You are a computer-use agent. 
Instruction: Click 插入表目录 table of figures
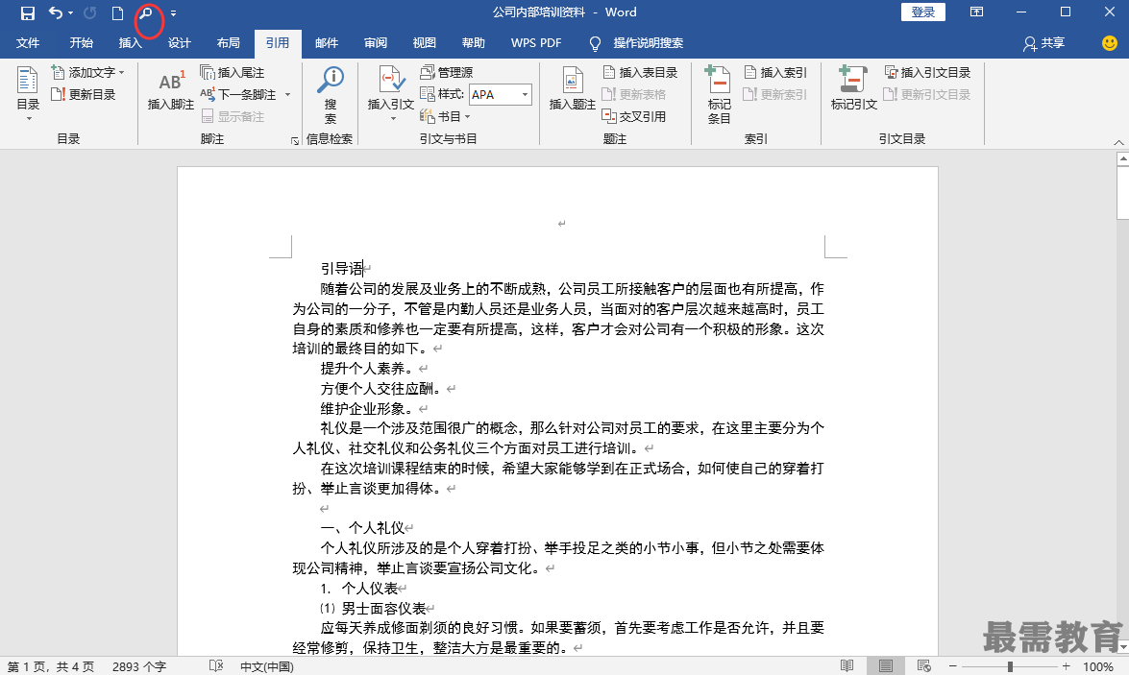tap(640, 73)
